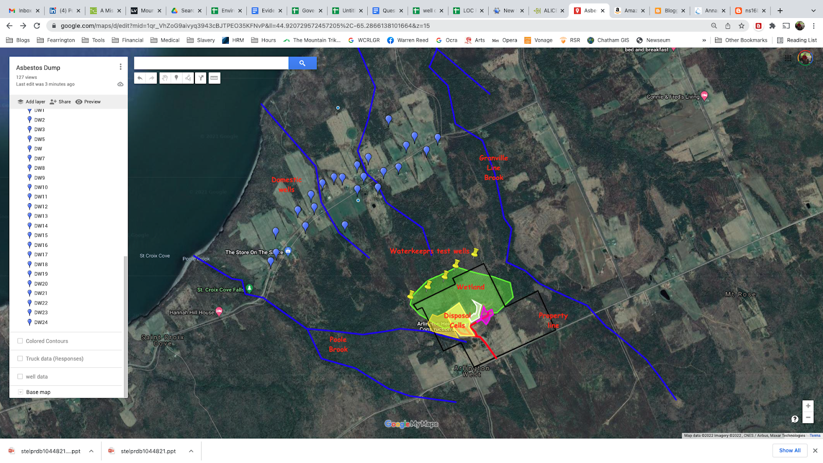Redo the last map edit
Viewport: 823px width, 463px height.
click(x=151, y=78)
